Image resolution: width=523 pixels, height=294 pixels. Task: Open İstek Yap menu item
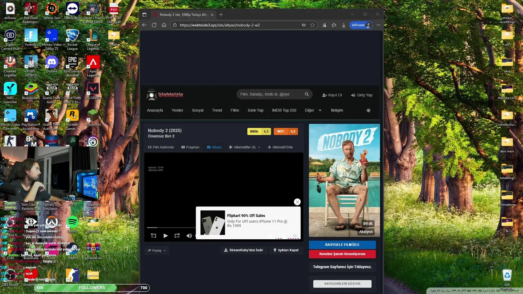click(256, 110)
